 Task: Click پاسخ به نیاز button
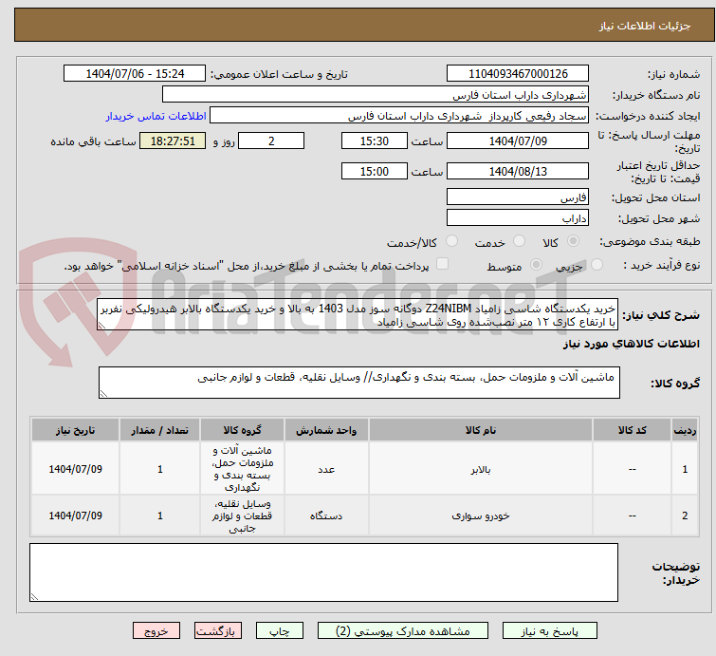point(550,631)
